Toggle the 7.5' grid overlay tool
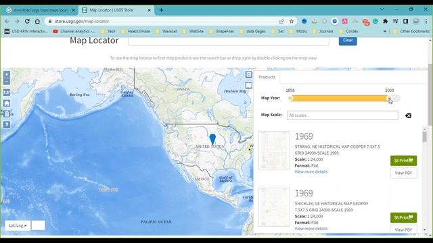 (7, 92)
